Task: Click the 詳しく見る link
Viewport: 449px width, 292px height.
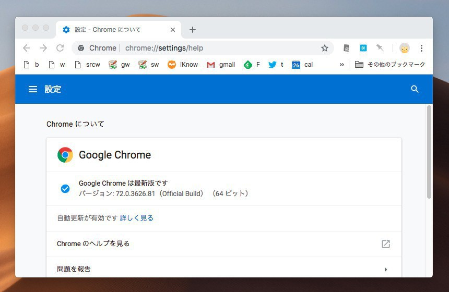Action: [x=137, y=218]
